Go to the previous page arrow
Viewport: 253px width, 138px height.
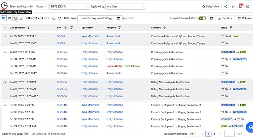click(x=202, y=134)
